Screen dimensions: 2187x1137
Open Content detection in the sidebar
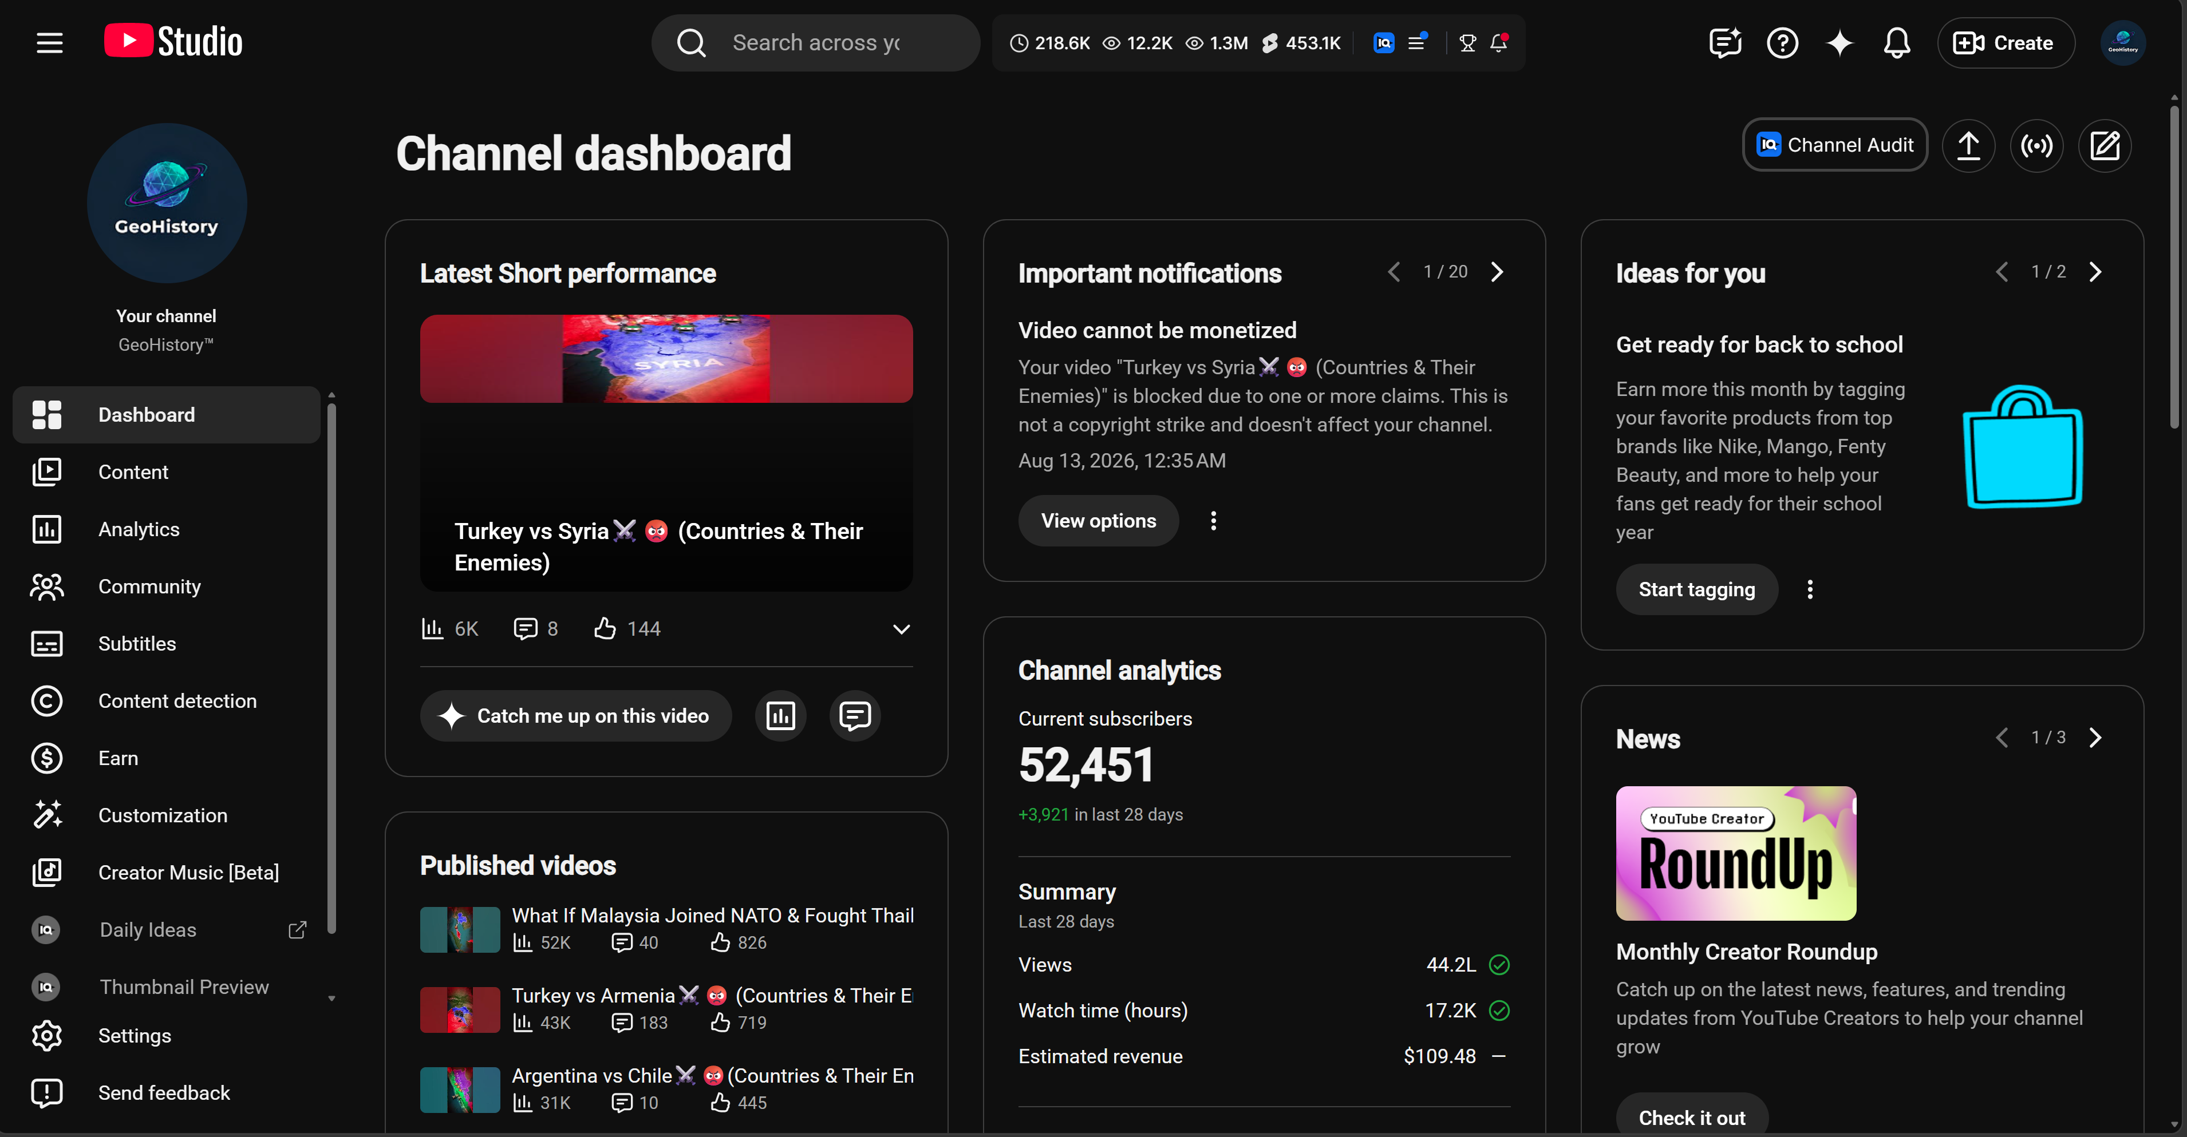[x=167, y=701]
